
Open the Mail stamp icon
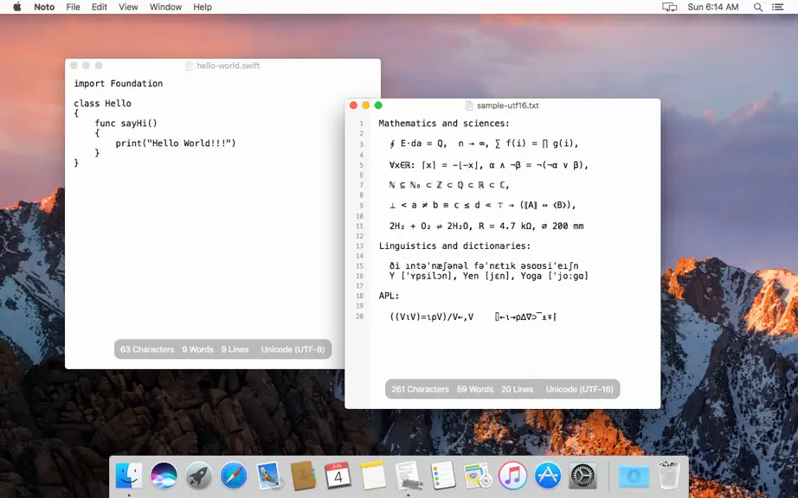(x=268, y=476)
